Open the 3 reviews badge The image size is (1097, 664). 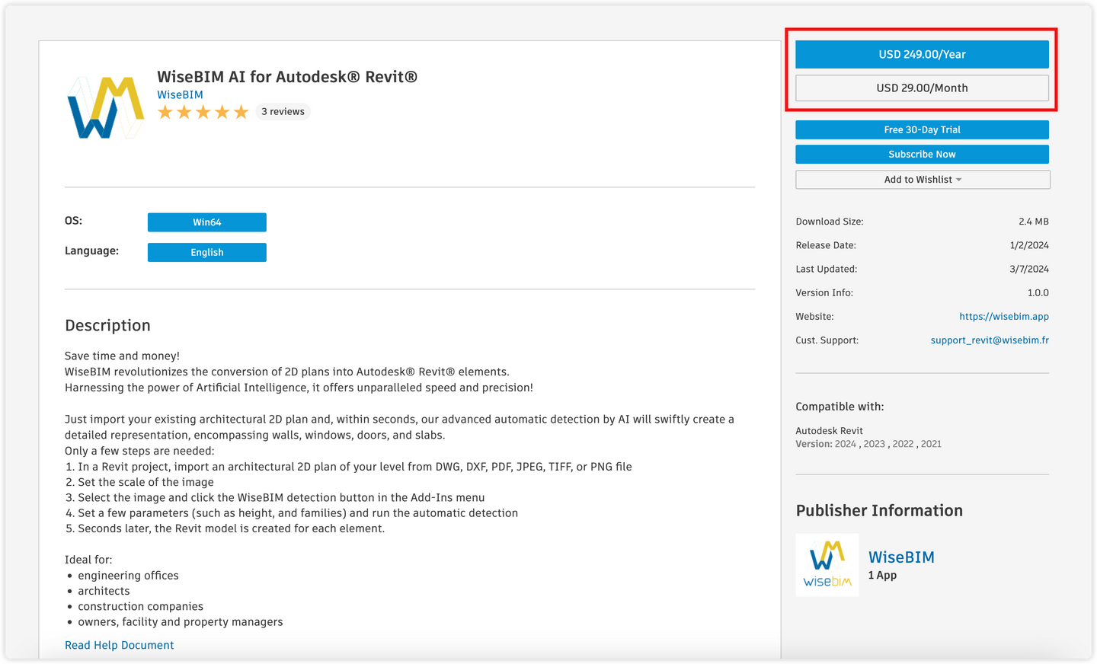283,112
